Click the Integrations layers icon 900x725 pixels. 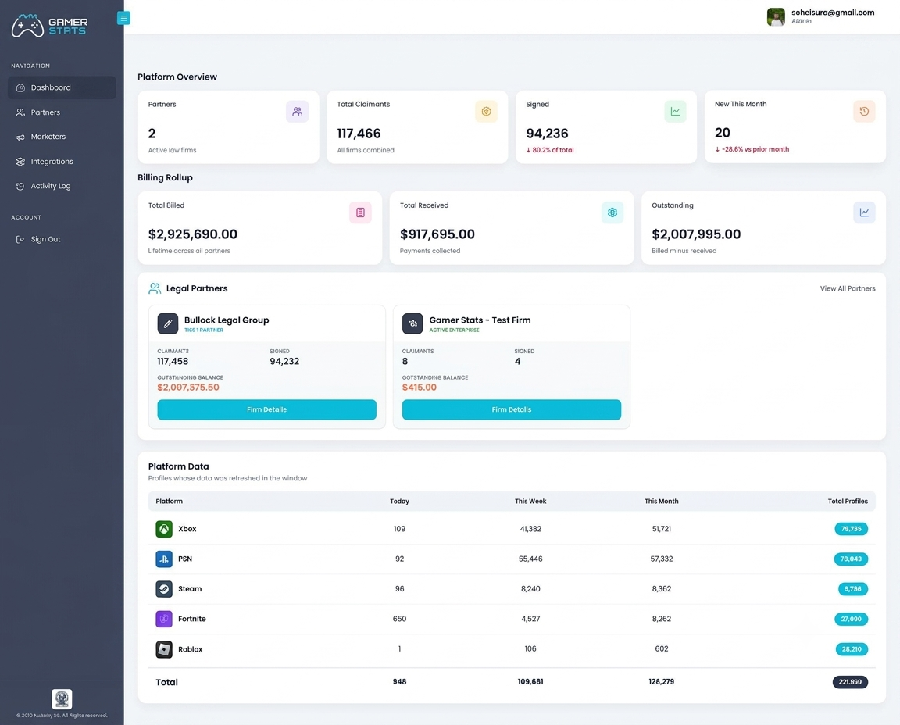click(x=20, y=162)
